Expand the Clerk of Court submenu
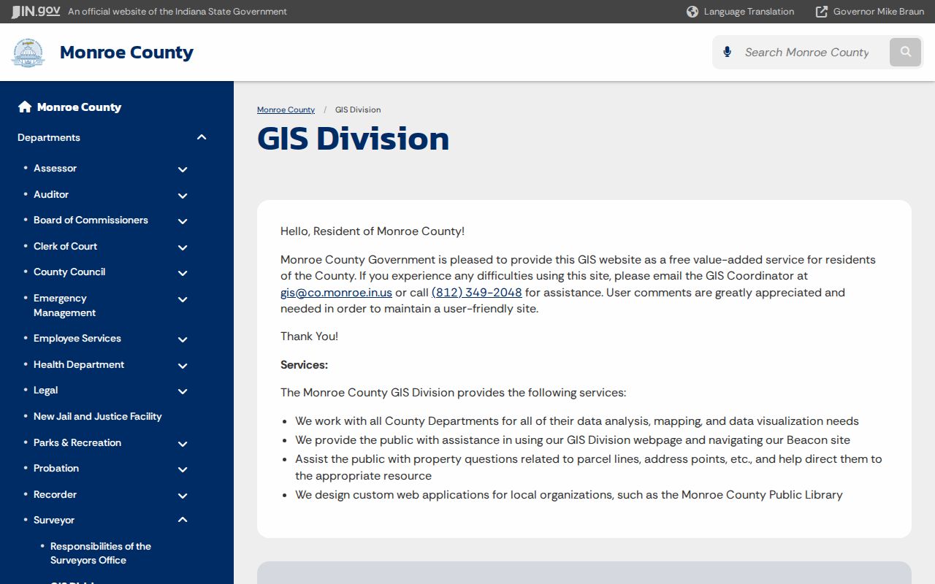Screen dimensions: 935x584 (x=183, y=247)
